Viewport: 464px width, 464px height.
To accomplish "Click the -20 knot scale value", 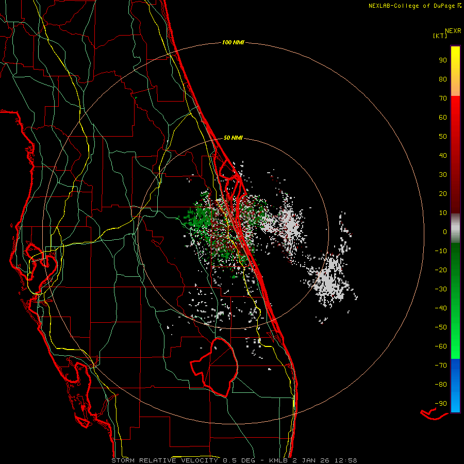I will click(441, 270).
